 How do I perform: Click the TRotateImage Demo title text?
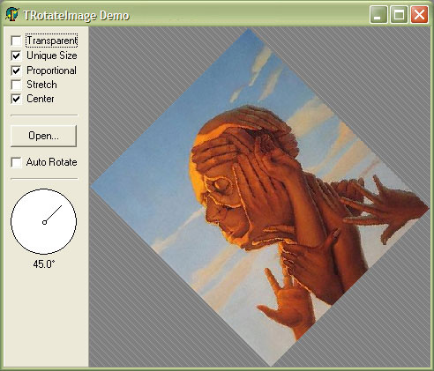click(x=77, y=15)
